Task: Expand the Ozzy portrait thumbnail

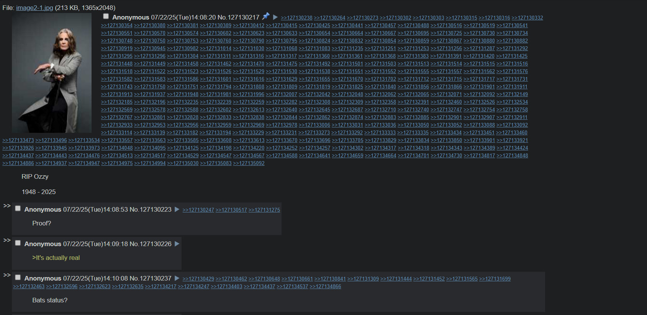Action: click(x=52, y=73)
